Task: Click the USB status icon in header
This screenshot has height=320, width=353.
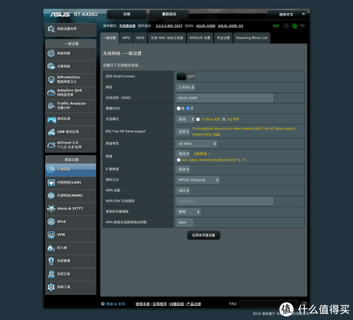Action: pyautogui.click(x=302, y=26)
